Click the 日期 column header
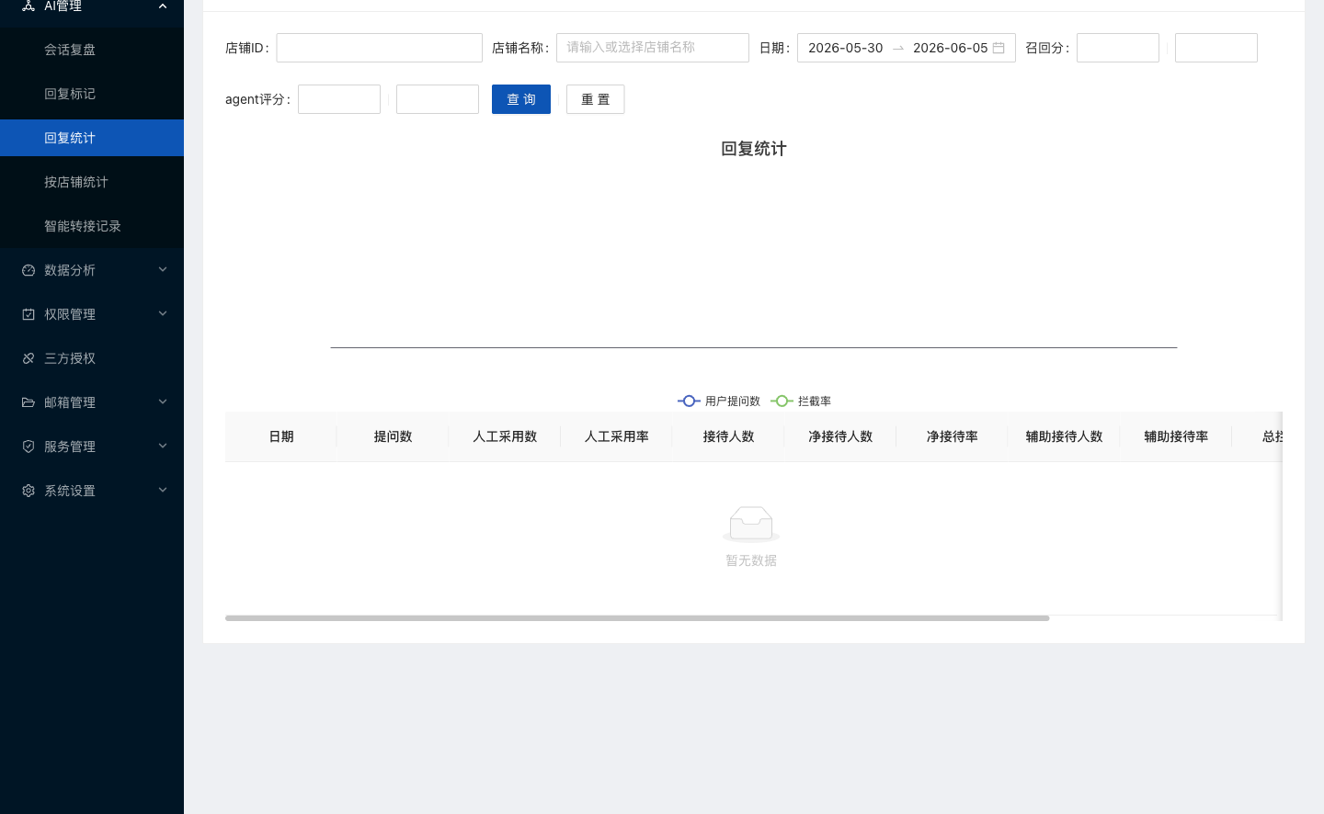1324x814 pixels. click(x=281, y=436)
